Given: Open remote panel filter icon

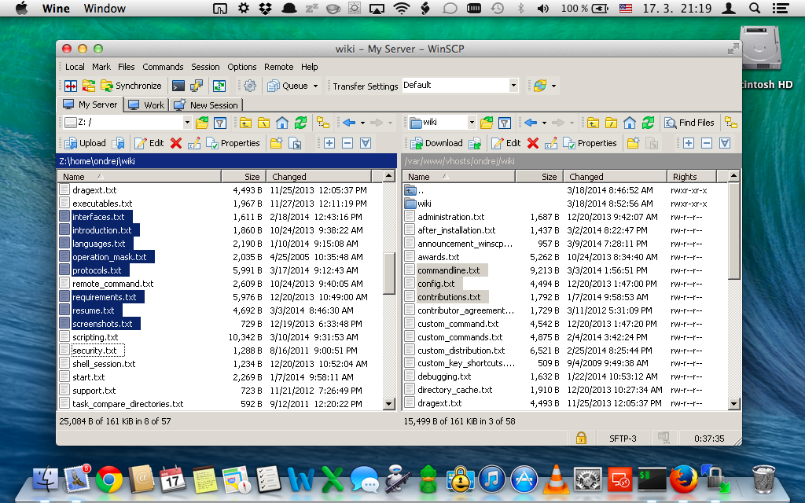Looking at the screenshot, I should coord(505,123).
